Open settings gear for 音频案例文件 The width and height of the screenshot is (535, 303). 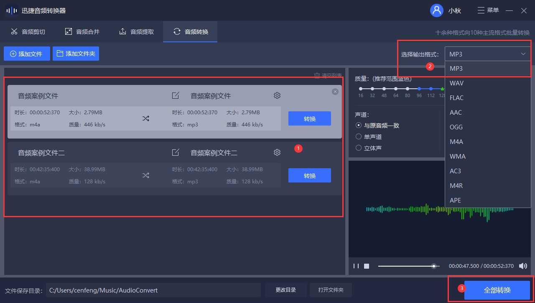(x=277, y=95)
